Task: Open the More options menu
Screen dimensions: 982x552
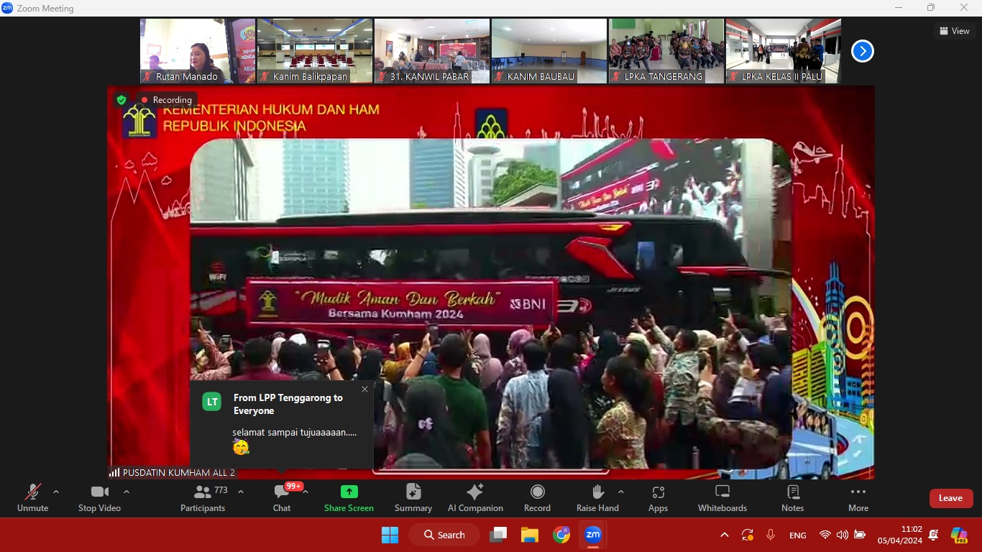Action: [858, 498]
